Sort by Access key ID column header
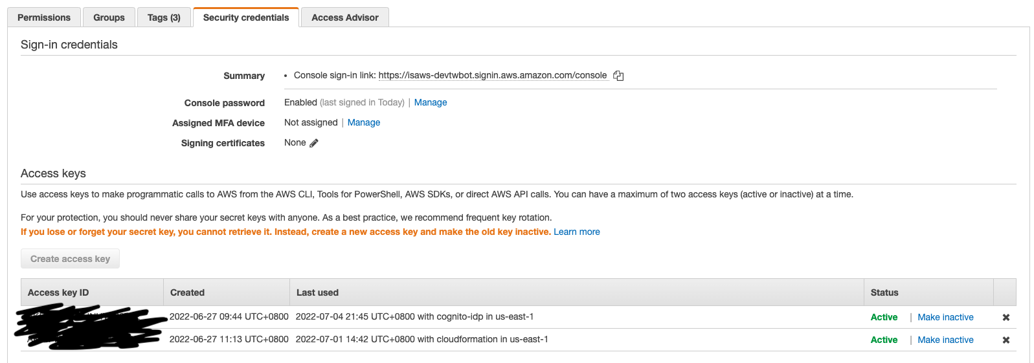 [x=92, y=292]
